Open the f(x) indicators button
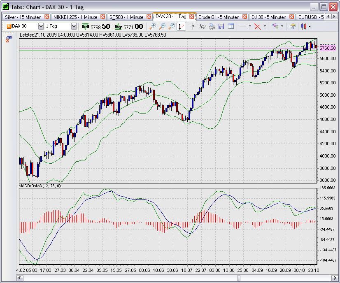Viewport: 340px width, 283px height. [x=202, y=26]
